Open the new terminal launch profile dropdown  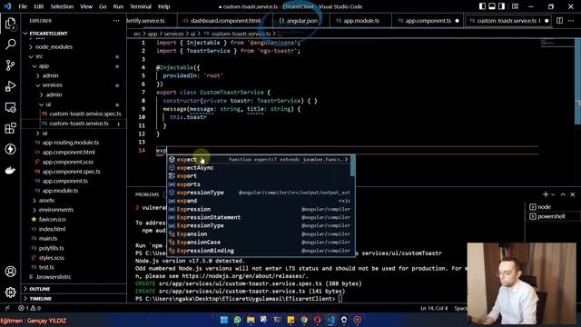[553, 194]
